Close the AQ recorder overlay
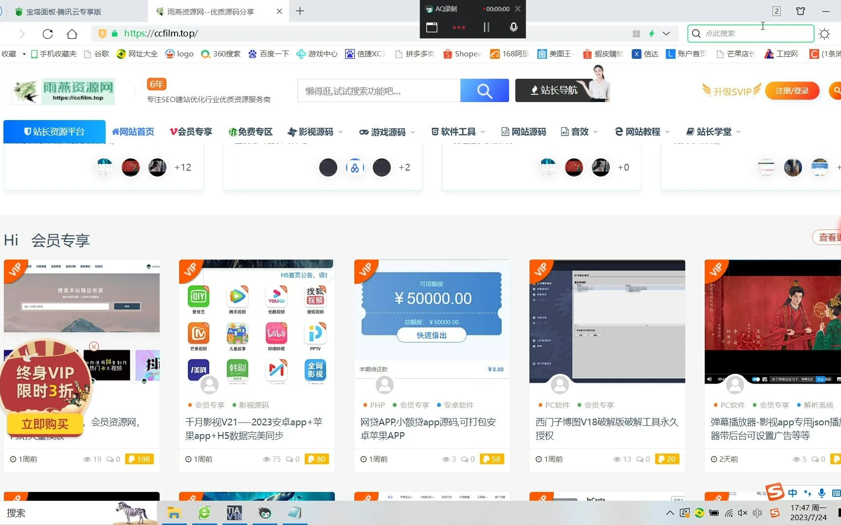841x525 pixels. click(518, 9)
